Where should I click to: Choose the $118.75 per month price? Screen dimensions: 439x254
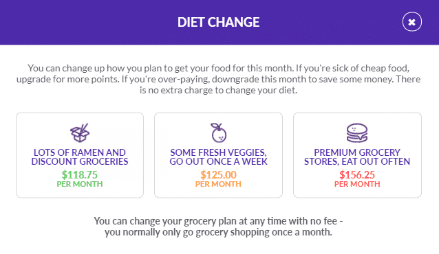pos(80,174)
